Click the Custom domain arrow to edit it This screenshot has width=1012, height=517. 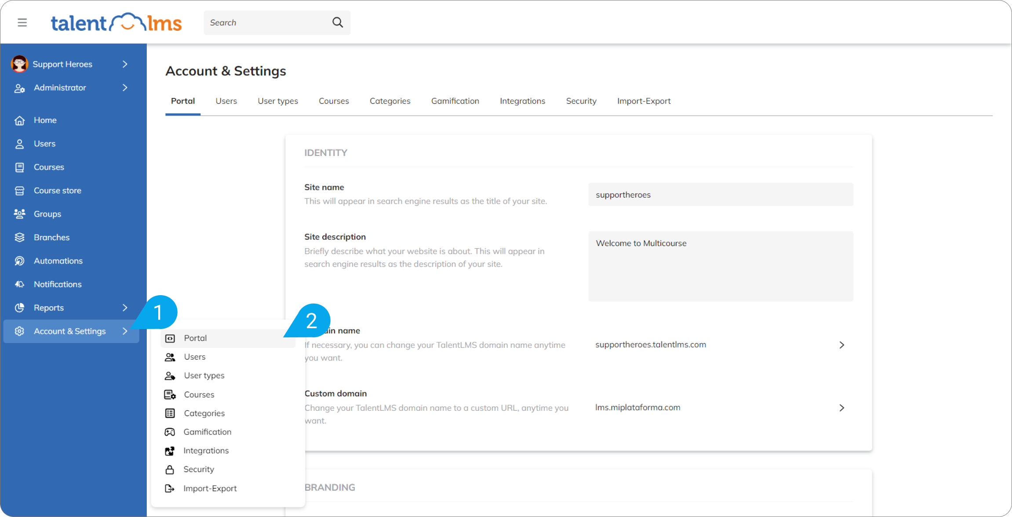[841, 408]
